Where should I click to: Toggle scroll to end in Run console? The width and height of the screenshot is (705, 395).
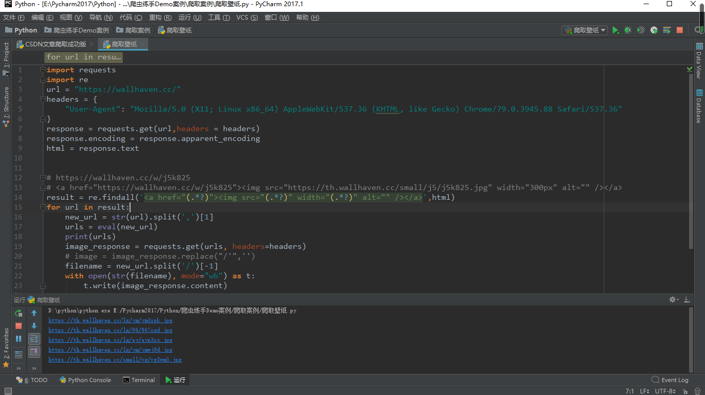pos(34,352)
